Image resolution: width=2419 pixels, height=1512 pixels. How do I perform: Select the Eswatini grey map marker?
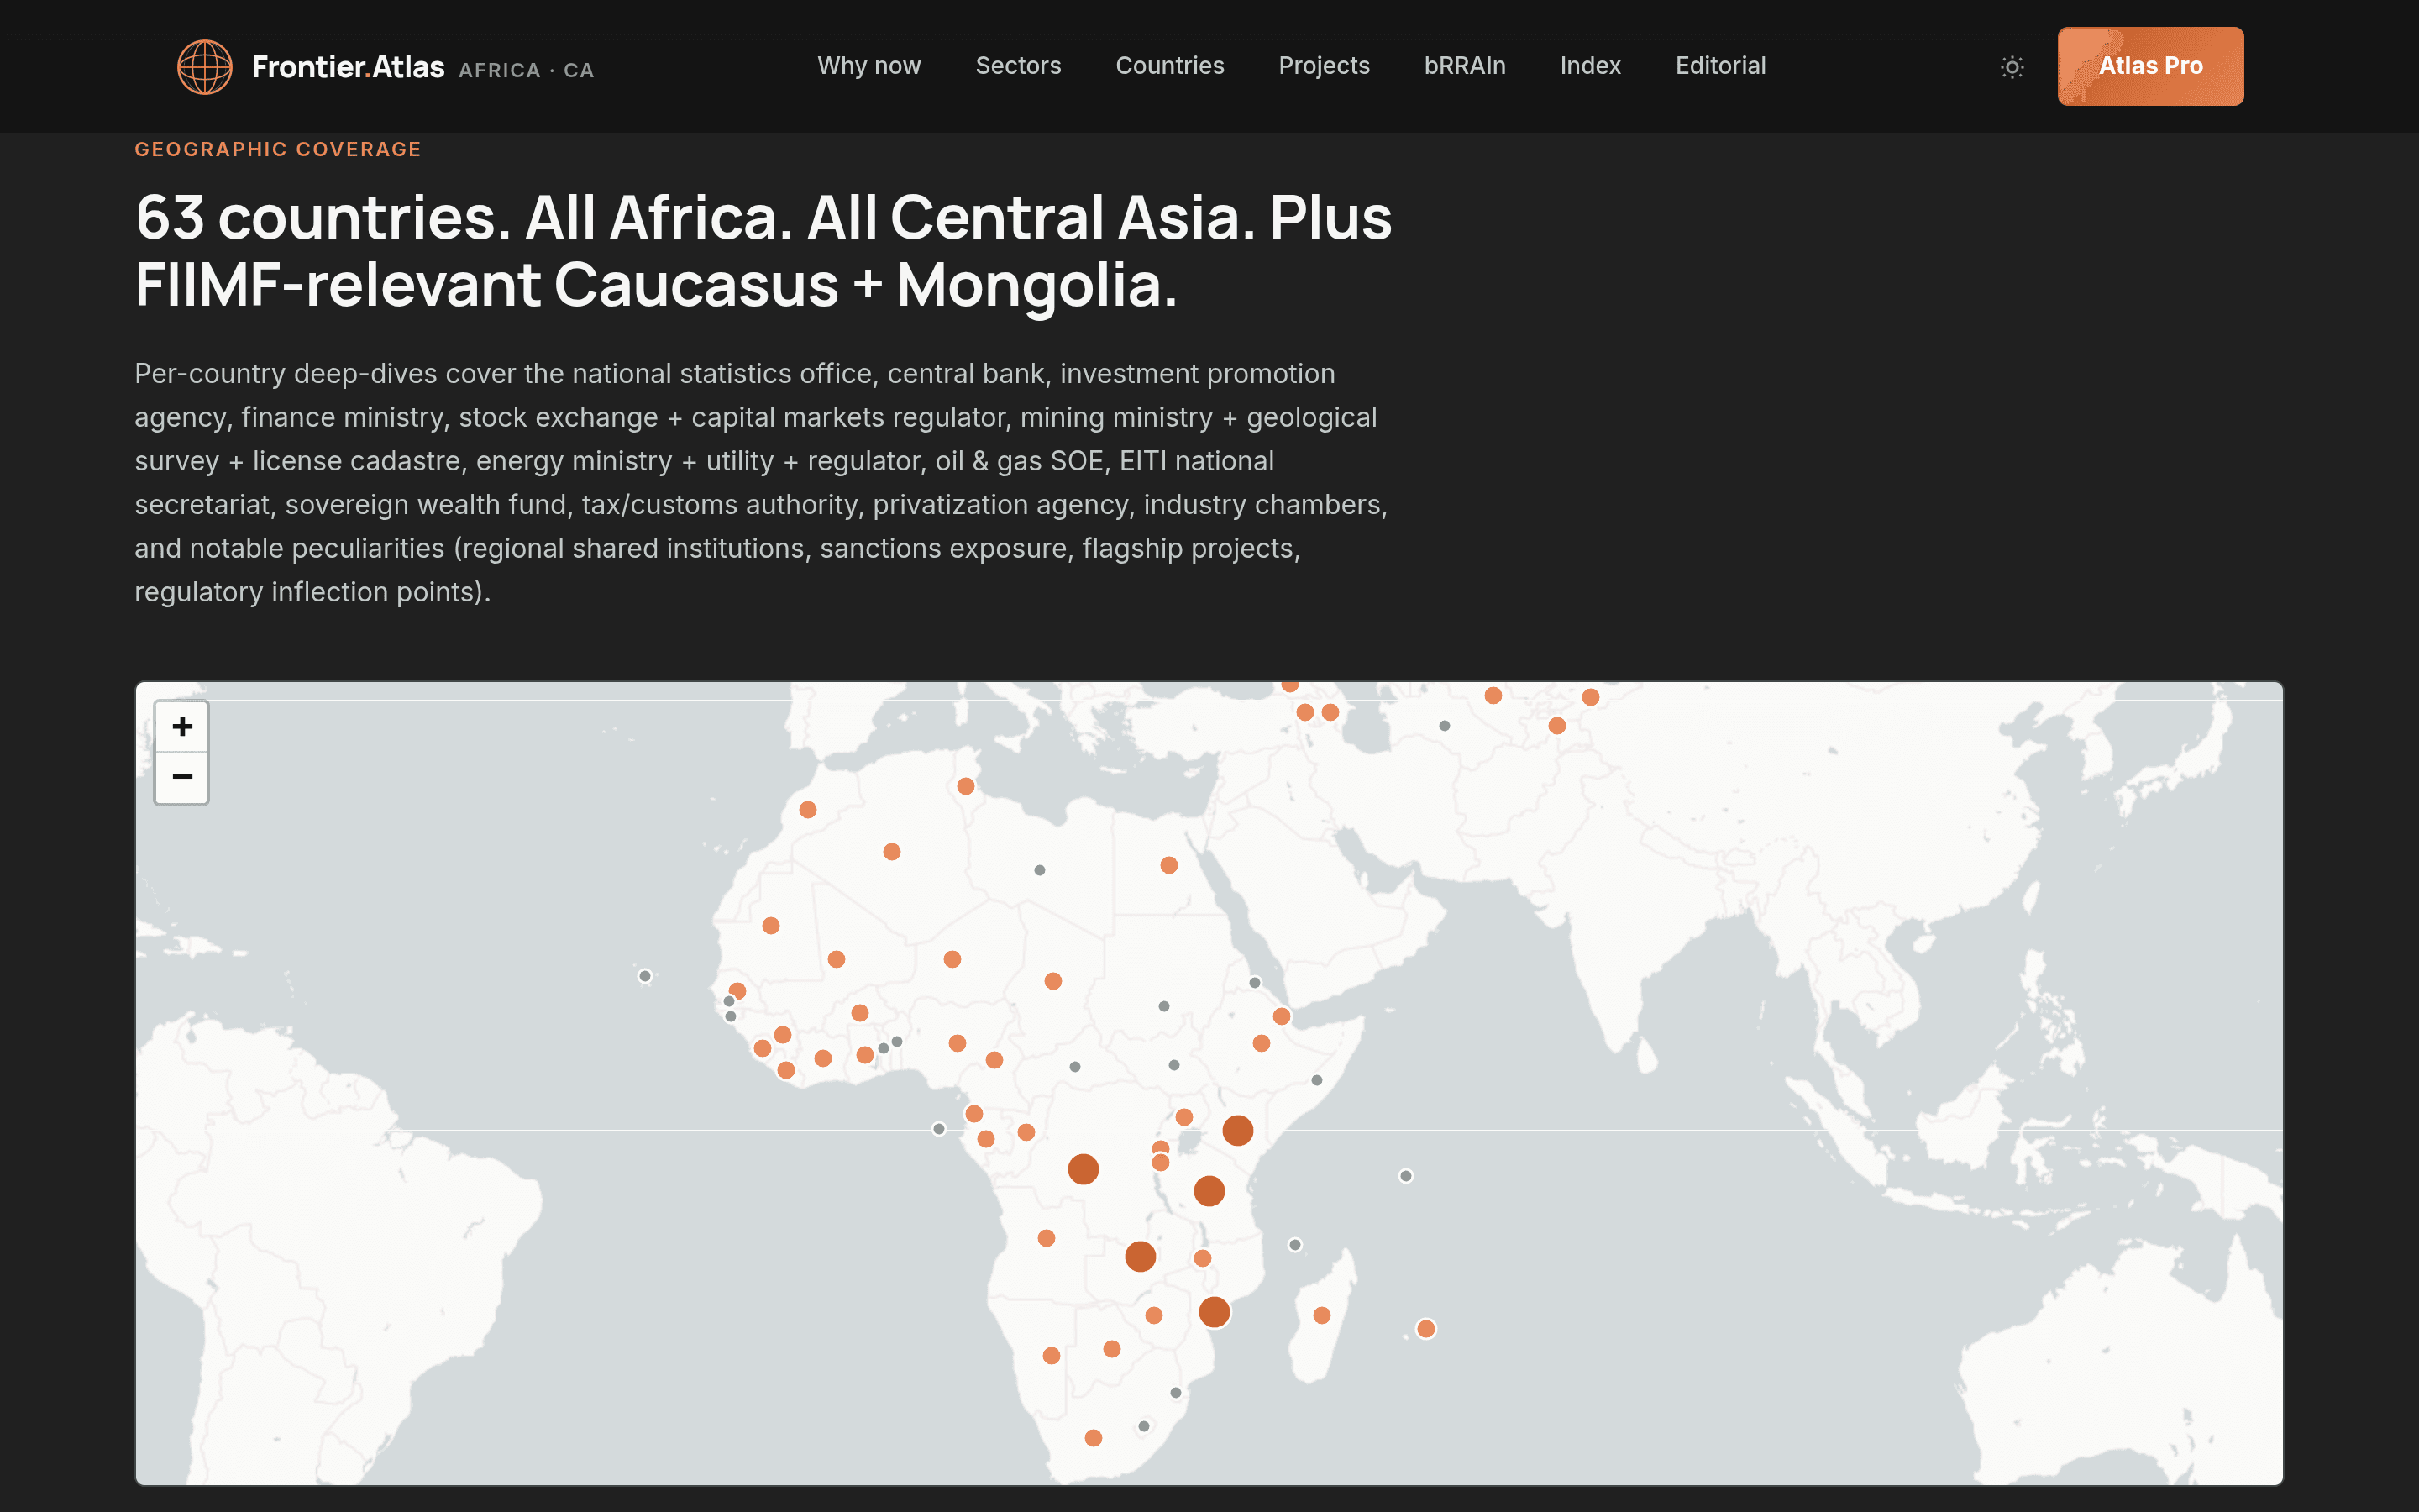coord(1176,1393)
